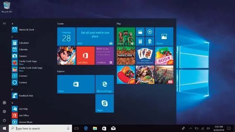Open Mail from the taskbar
Image resolution: width=235 pixels, height=132 pixels.
tap(113, 128)
